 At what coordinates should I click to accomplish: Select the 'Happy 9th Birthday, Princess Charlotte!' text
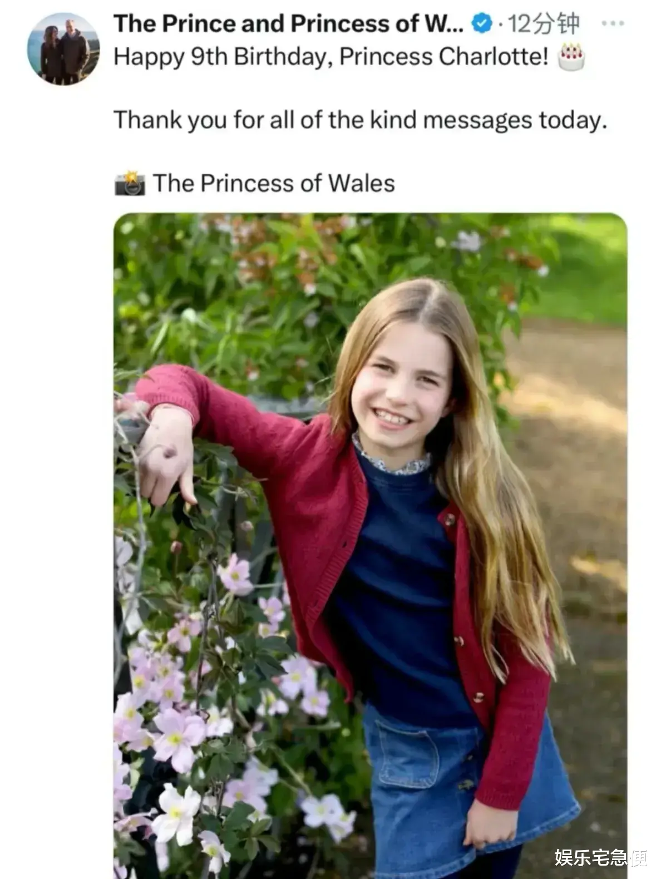coord(331,57)
